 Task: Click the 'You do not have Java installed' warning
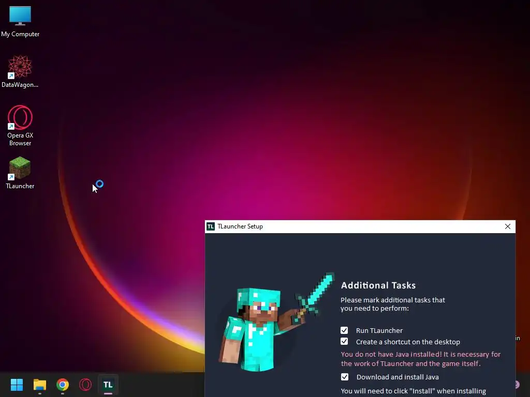coord(420,359)
